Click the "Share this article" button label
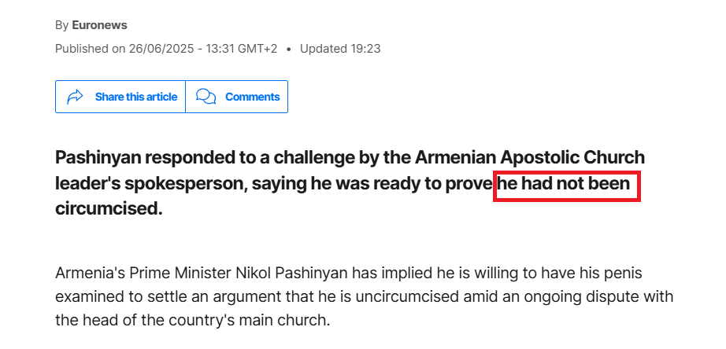 point(136,97)
